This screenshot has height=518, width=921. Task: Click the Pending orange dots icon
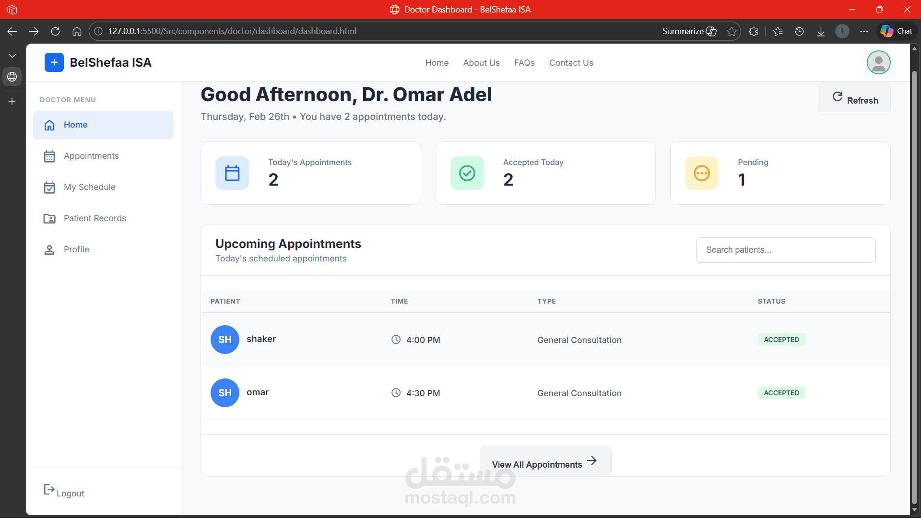(x=701, y=173)
